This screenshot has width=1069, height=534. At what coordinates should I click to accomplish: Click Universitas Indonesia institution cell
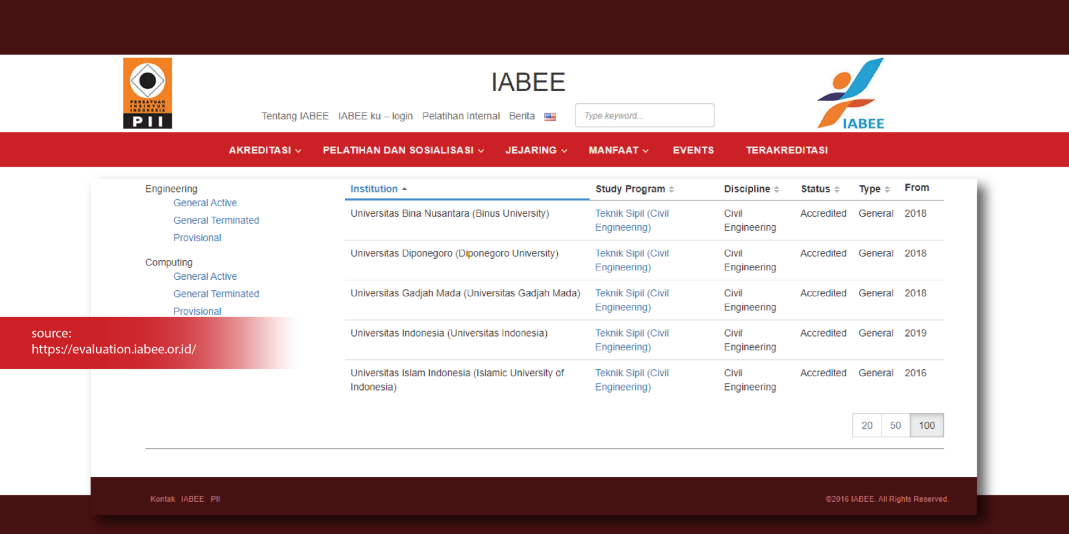click(x=449, y=333)
